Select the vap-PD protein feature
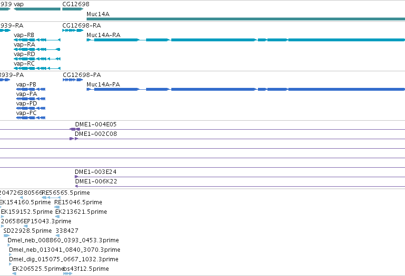Screen dimensions: 405x276 pos(31,108)
